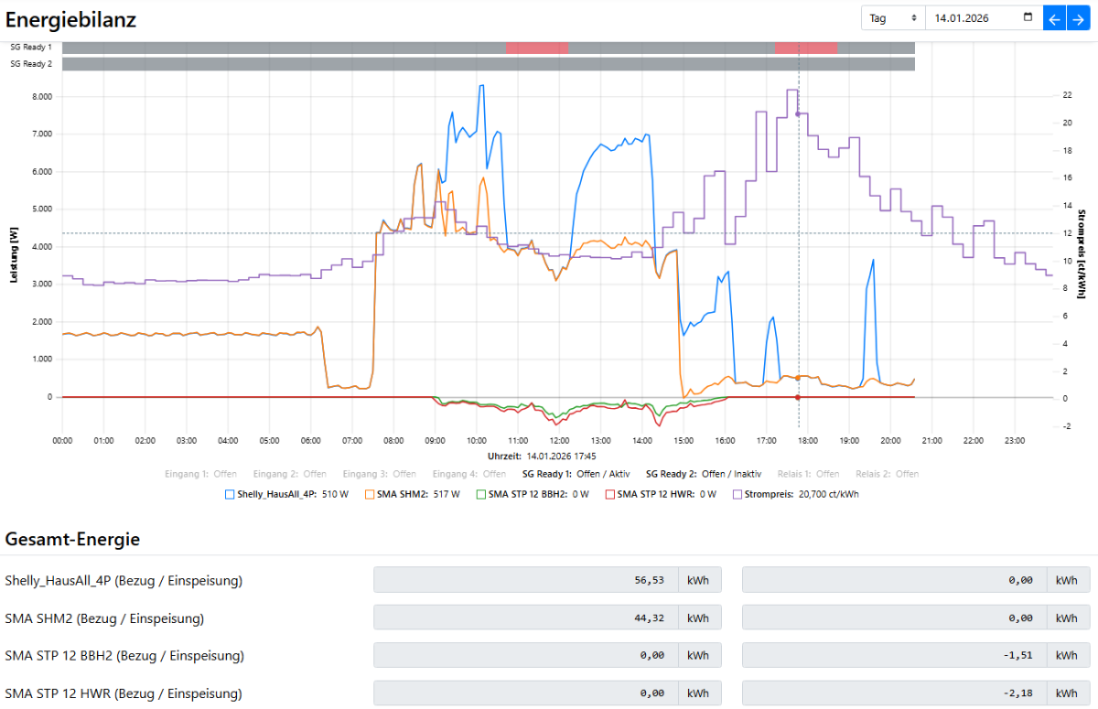Toggle the Relais 2 legend entry
The image size is (1098, 709).
coord(887,474)
